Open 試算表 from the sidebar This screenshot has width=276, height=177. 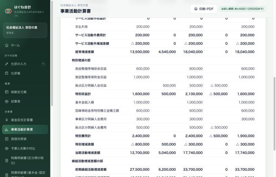point(25,101)
